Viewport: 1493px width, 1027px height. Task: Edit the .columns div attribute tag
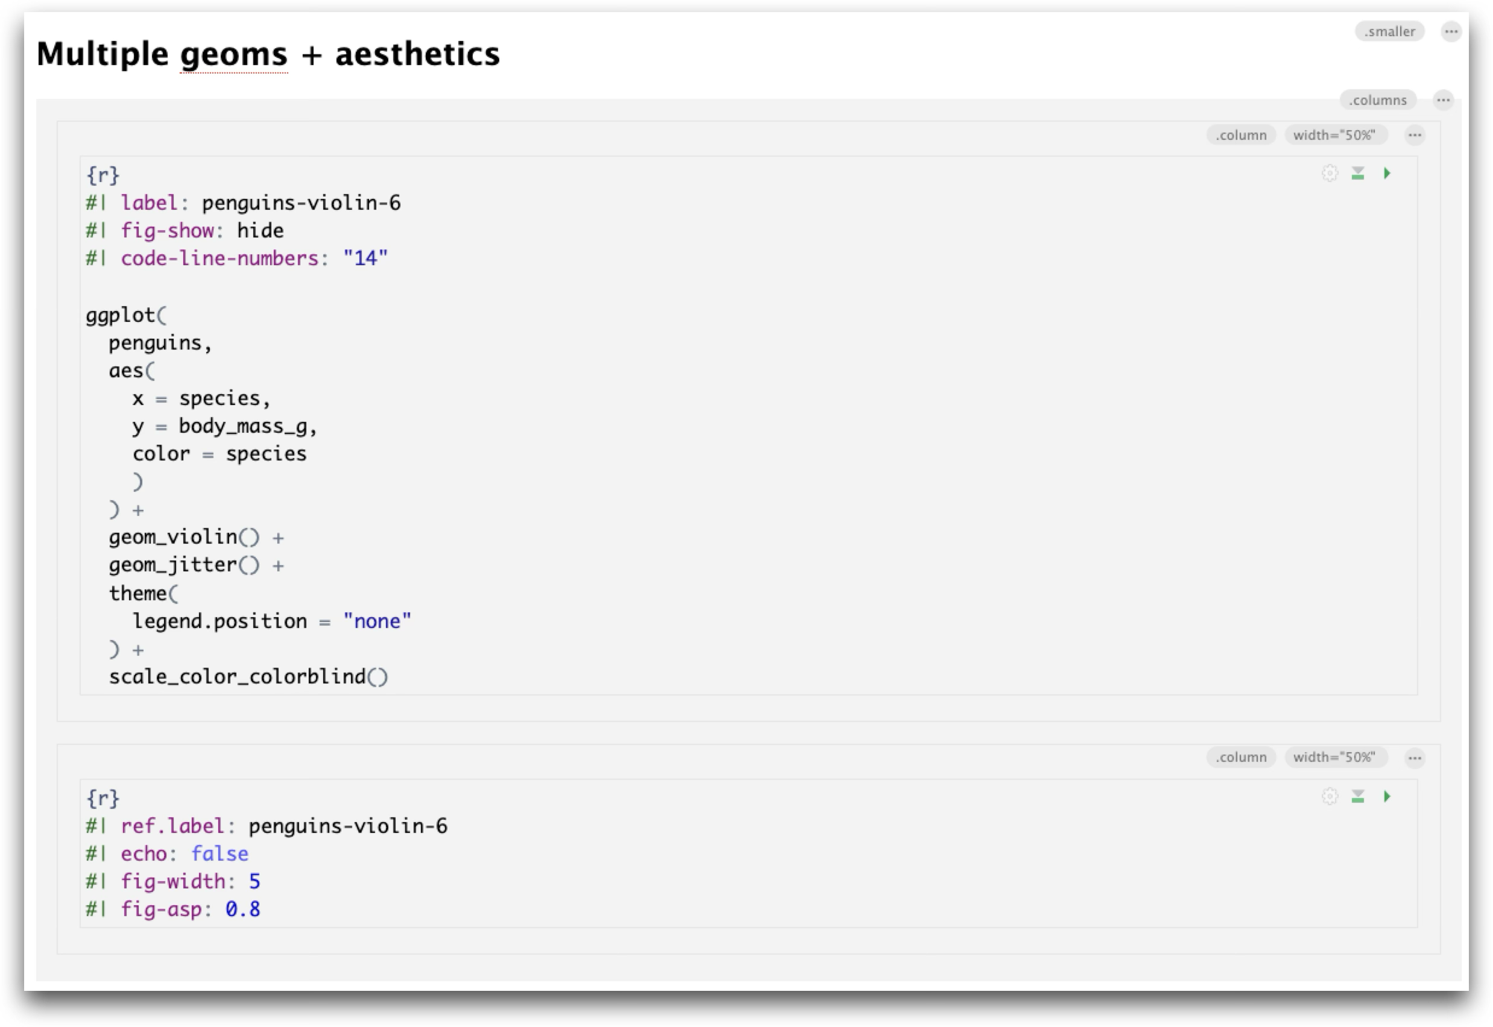(1378, 101)
